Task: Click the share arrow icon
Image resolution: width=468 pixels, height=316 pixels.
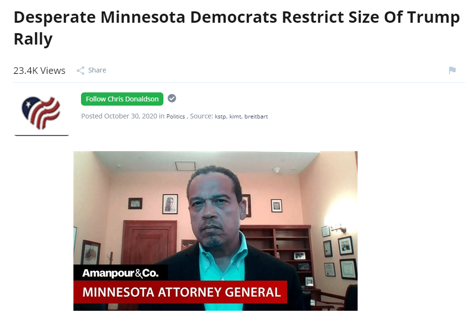Action: 81,71
